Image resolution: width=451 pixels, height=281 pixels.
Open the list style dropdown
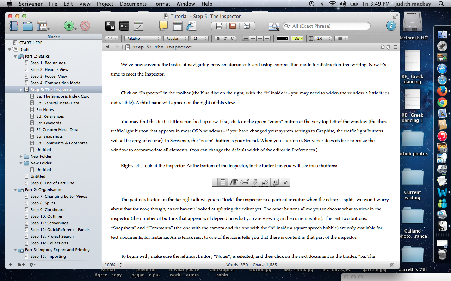[x=341, y=38]
